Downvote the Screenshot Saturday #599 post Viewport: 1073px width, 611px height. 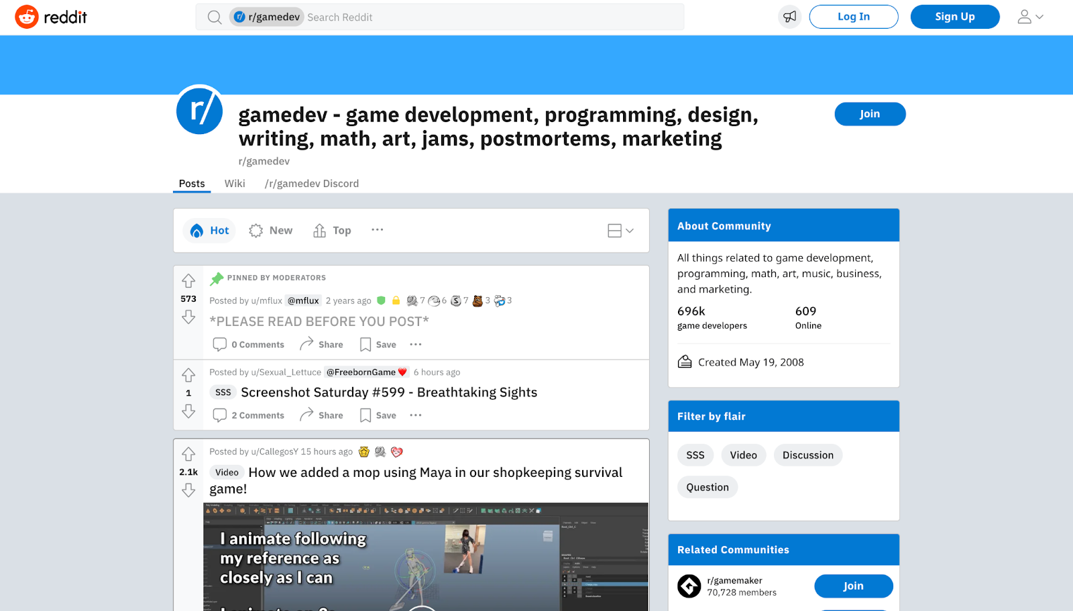tap(188, 410)
